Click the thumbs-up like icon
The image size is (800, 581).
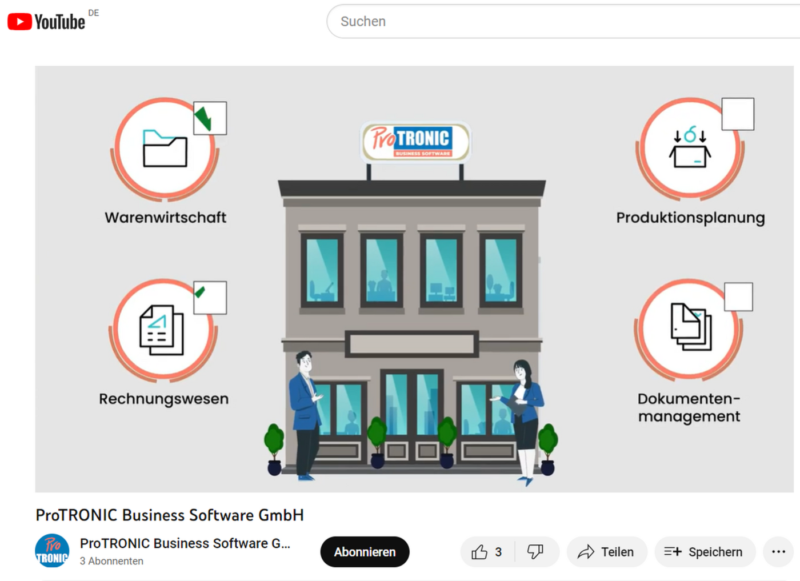pyautogui.click(x=479, y=552)
